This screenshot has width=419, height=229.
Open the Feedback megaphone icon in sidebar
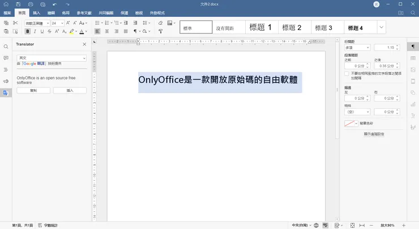click(6, 81)
